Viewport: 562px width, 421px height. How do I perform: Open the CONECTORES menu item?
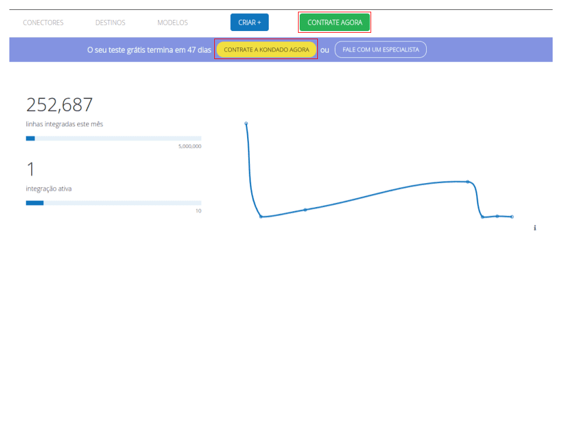(x=43, y=23)
